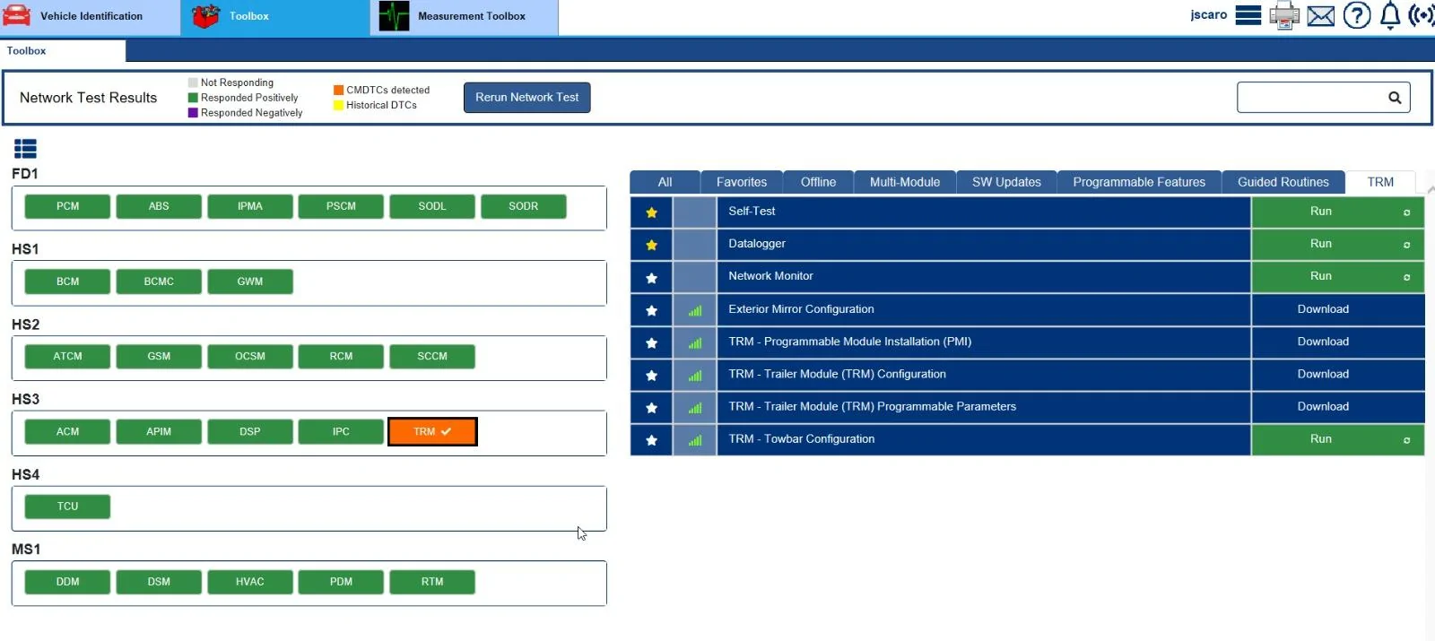The height and width of the screenshot is (641, 1435).
Task: Switch to the Guided Routines tab
Action: [1283, 182]
